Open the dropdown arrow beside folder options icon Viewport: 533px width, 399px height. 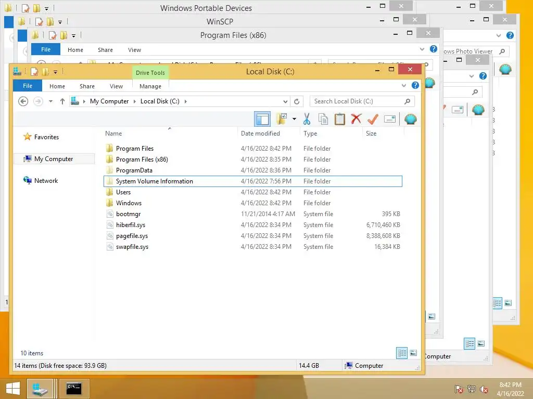pyautogui.click(x=295, y=119)
